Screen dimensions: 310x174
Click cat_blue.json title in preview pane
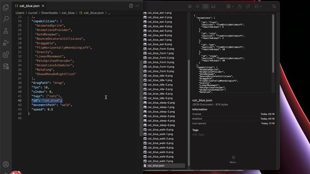pos(202,101)
